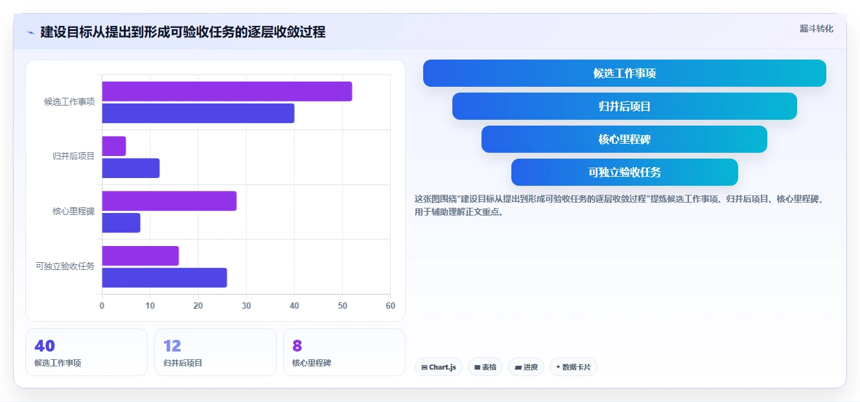Click the 进度 tag
The height and width of the screenshot is (402, 860).
(x=526, y=367)
